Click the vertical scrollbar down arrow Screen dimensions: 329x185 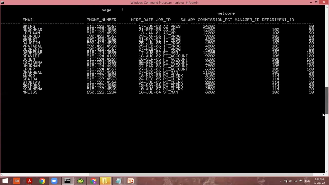327,171
